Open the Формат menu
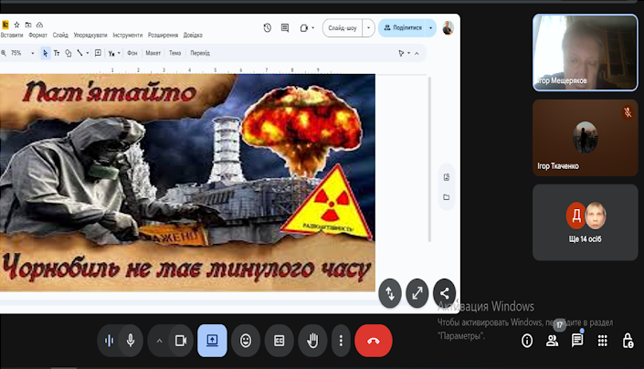644x369 pixels. (x=37, y=36)
